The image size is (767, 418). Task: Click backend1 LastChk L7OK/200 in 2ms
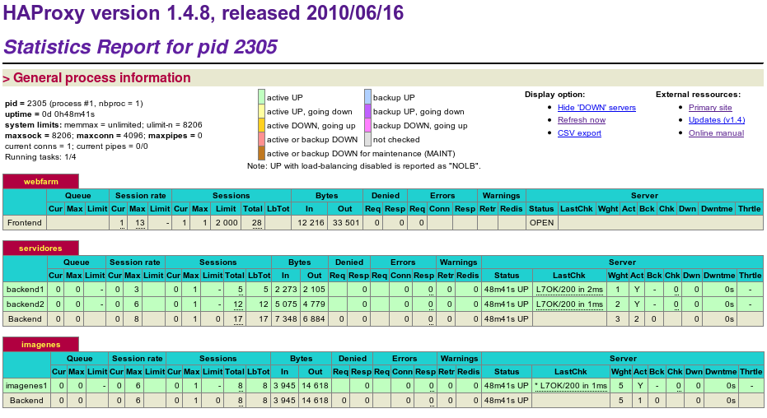pyautogui.click(x=569, y=290)
